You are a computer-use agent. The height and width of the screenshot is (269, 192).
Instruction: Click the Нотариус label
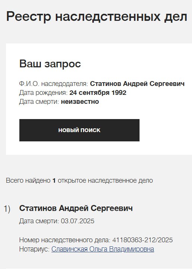pos(35,249)
